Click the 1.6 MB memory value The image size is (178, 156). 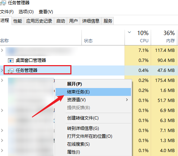(167, 90)
